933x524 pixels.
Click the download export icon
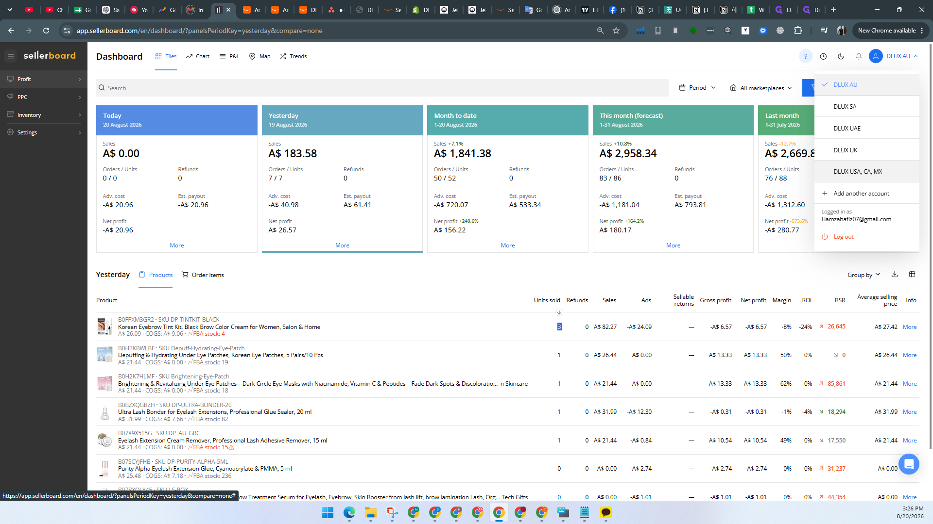[895, 275]
